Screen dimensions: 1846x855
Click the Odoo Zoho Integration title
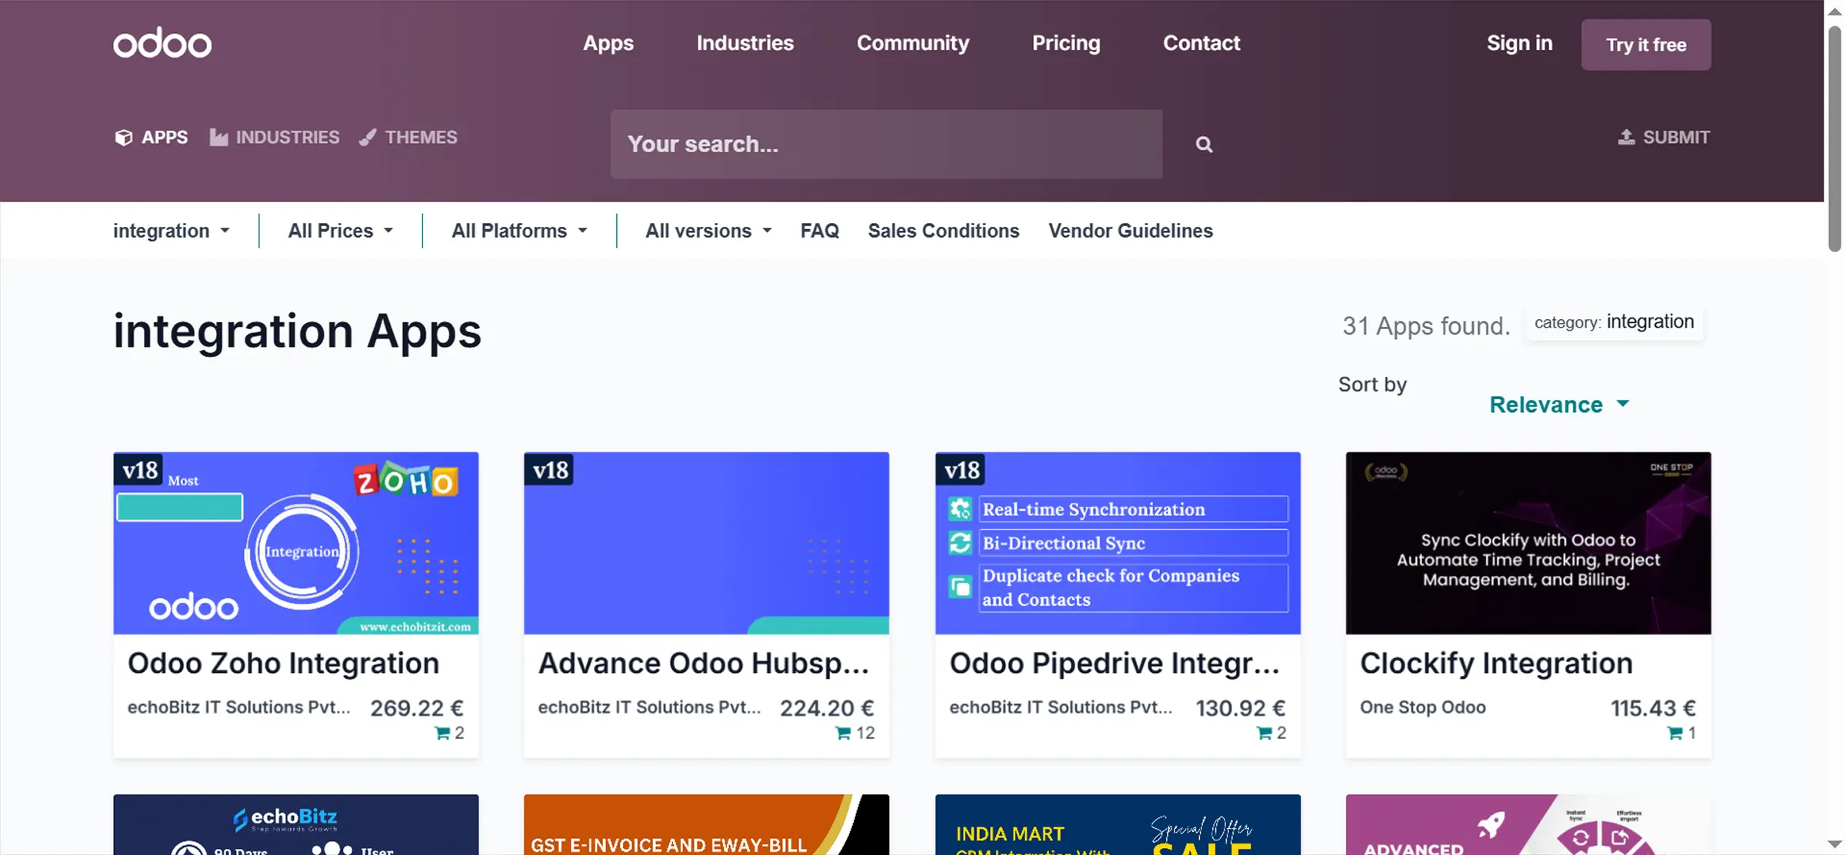pyautogui.click(x=283, y=663)
